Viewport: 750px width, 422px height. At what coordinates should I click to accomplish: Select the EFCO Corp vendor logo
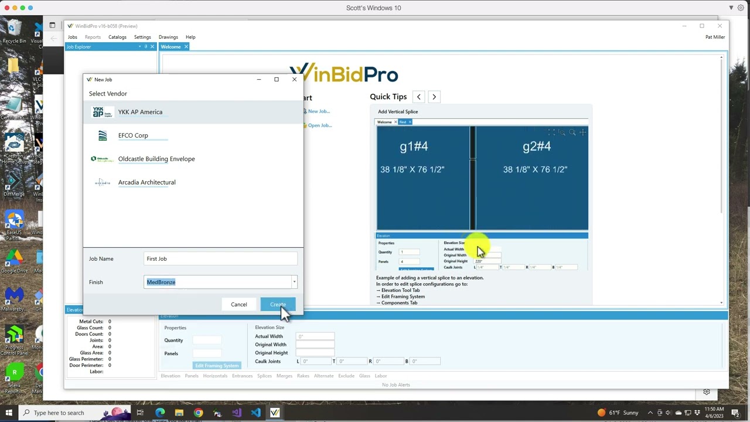click(103, 135)
